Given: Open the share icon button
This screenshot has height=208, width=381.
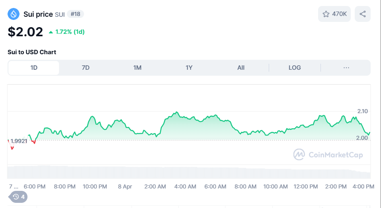Looking at the screenshot, I should (x=362, y=14).
